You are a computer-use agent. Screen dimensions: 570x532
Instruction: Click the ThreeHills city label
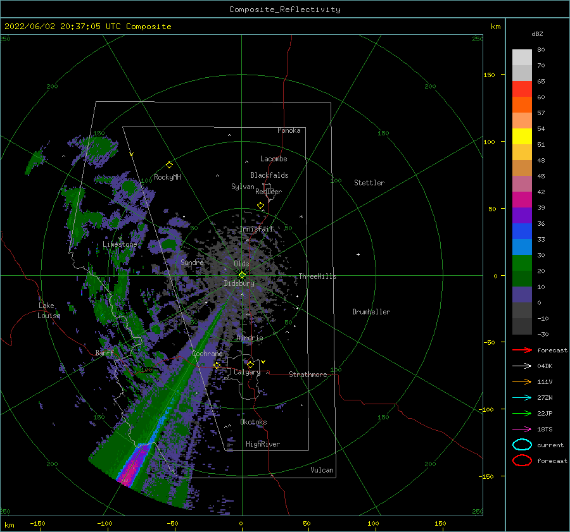318,276
